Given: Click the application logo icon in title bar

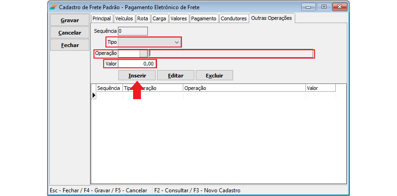Looking at the screenshot, I should tap(53, 7).
